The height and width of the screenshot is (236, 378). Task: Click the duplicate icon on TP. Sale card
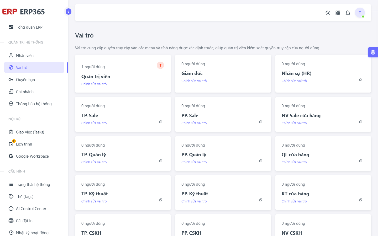pos(161,122)
